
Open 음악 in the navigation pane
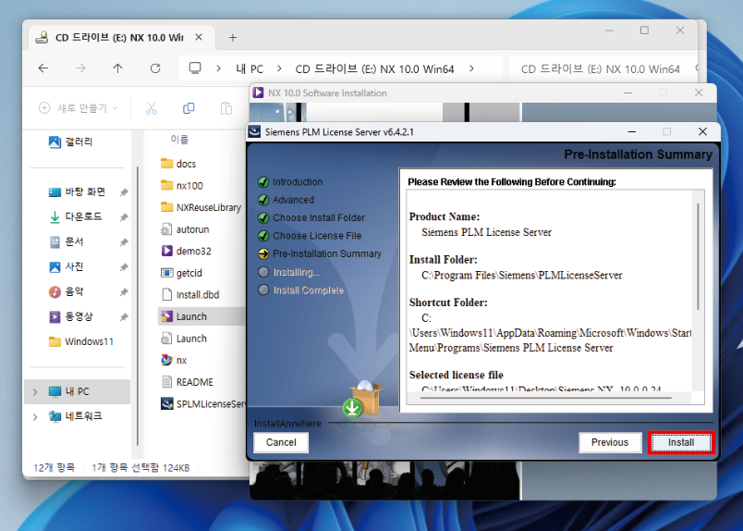[67, 291]
